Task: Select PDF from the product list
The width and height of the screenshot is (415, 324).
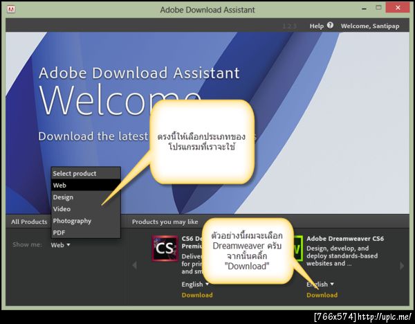Action: pyautogui.click(x=86, y=233)
